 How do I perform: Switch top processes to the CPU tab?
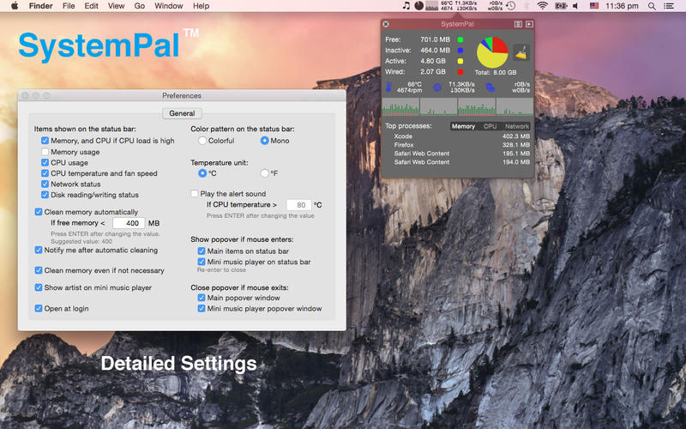[490, 126]
